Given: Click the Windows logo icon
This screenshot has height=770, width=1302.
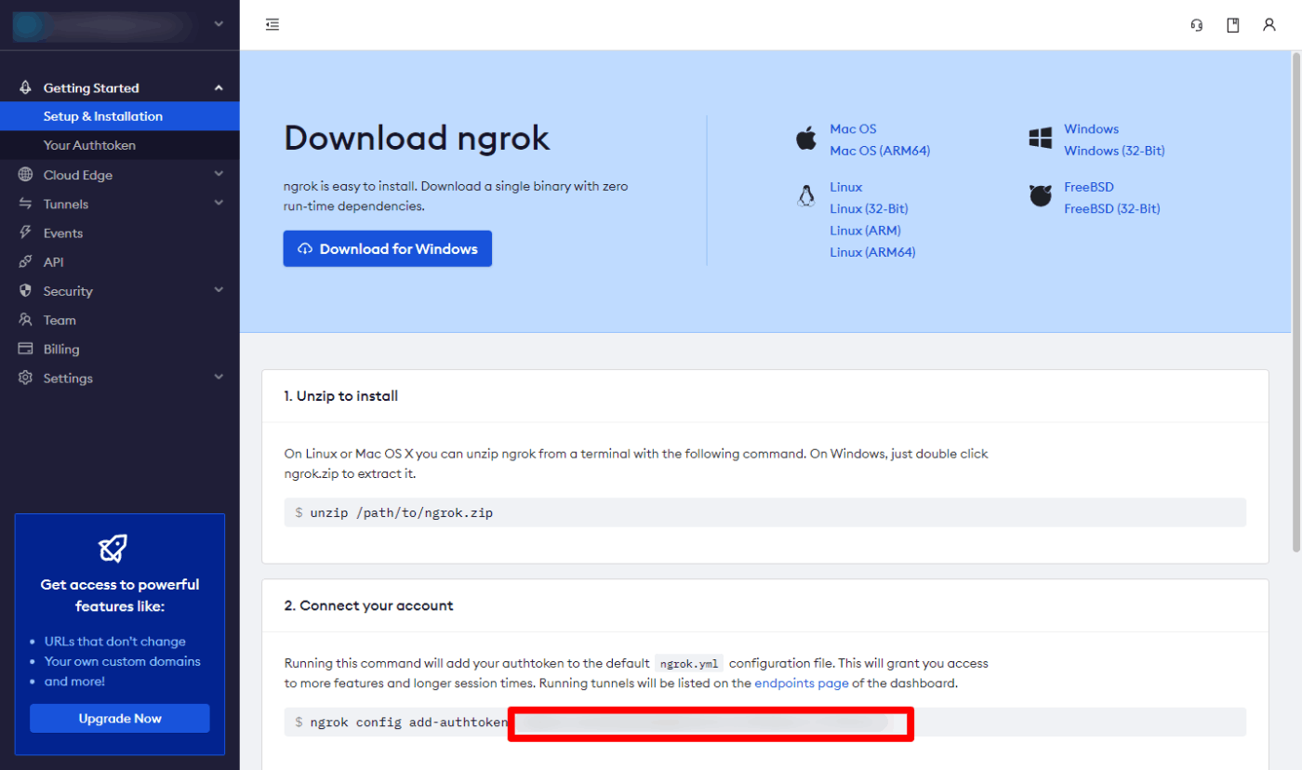Looking at the screenshot, I should tap(1040, 139).
